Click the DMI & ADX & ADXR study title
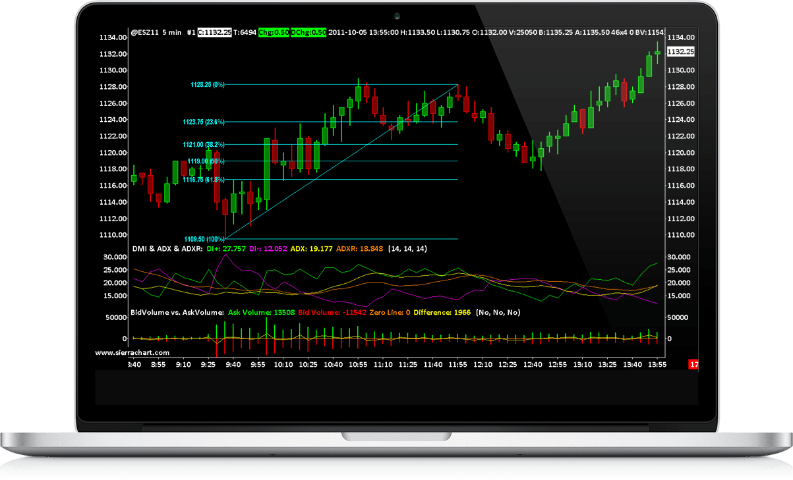This screenshot has height=480, width=793. click(168, 248)
